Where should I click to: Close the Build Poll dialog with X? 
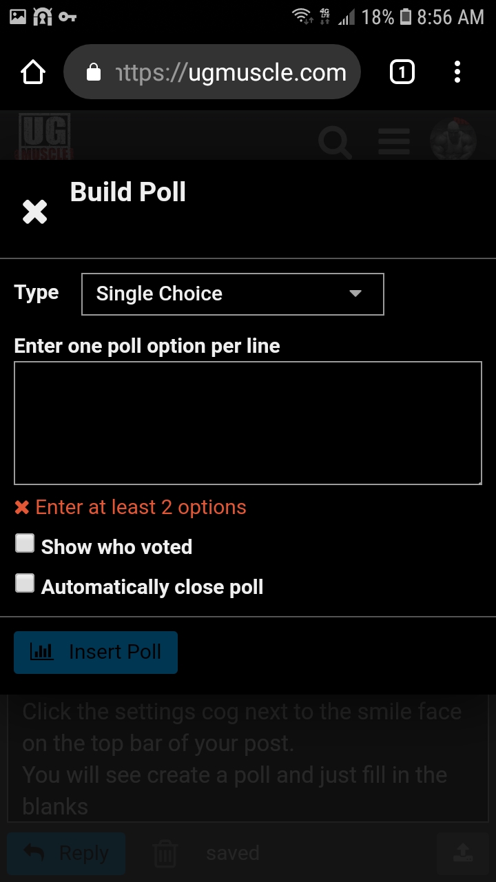point(34,212)
